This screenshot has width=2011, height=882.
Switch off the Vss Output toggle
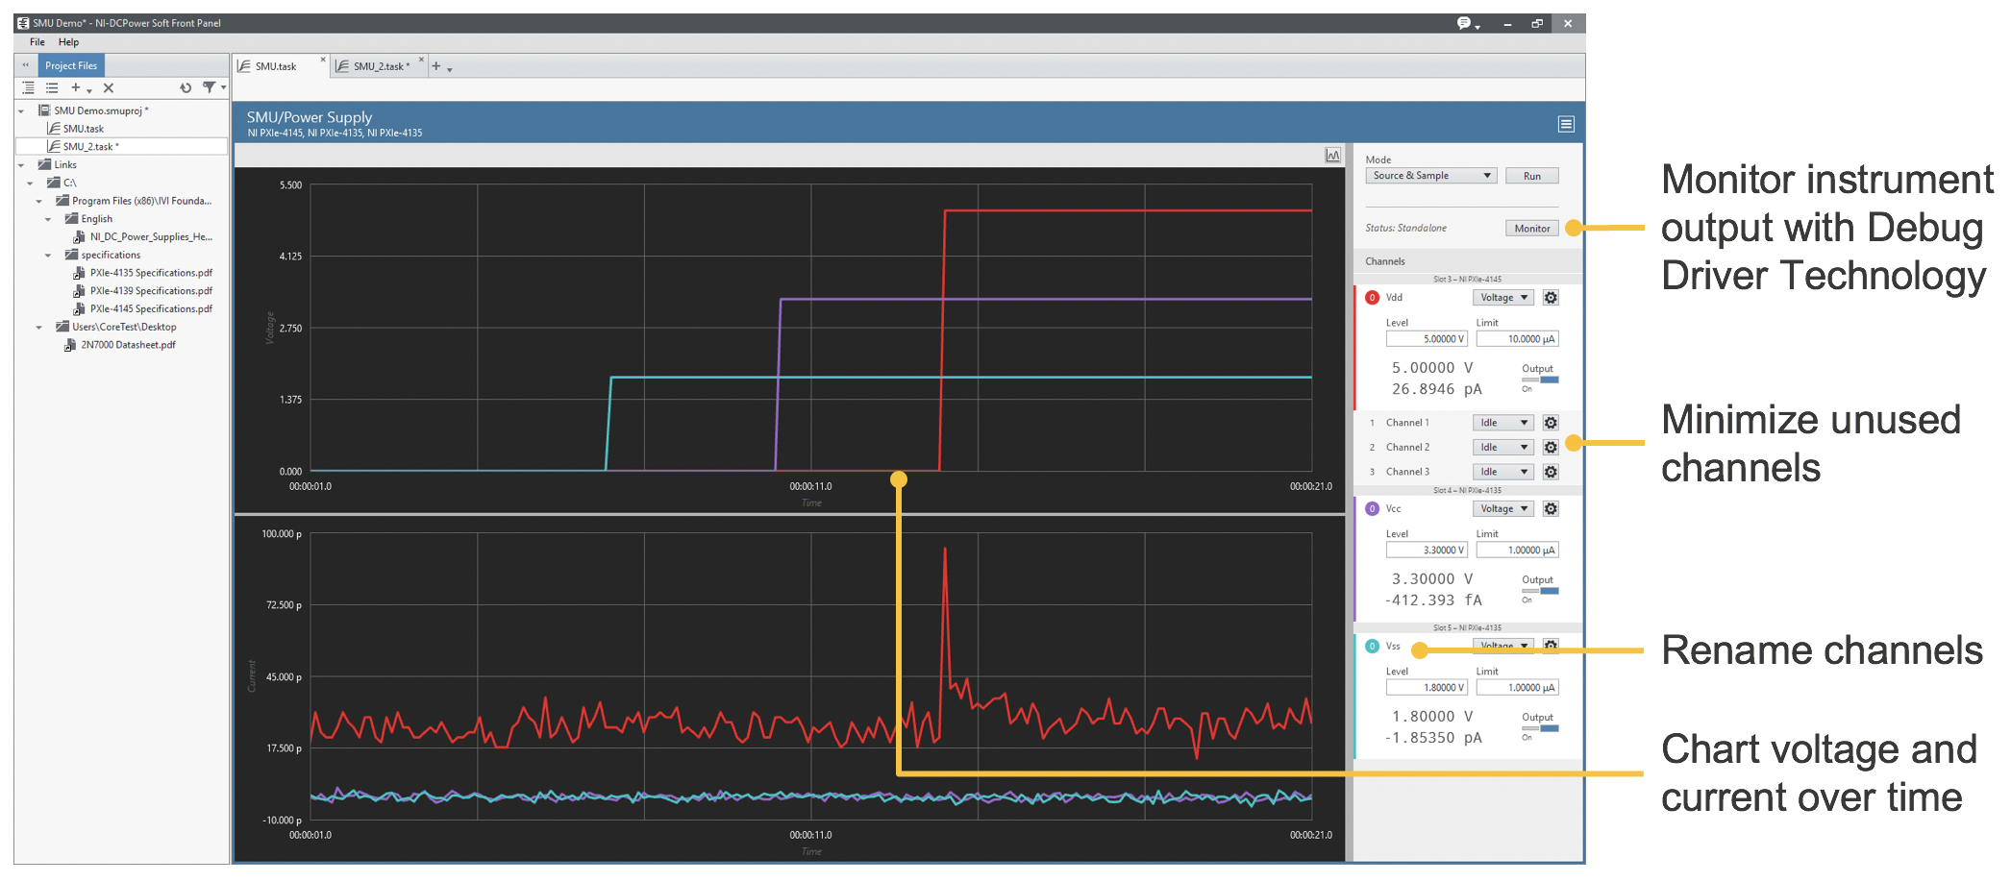[x=1539, y=729]
